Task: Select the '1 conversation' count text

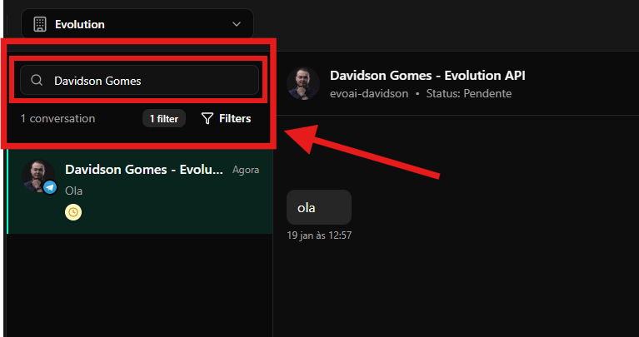Action: [57, 118]
